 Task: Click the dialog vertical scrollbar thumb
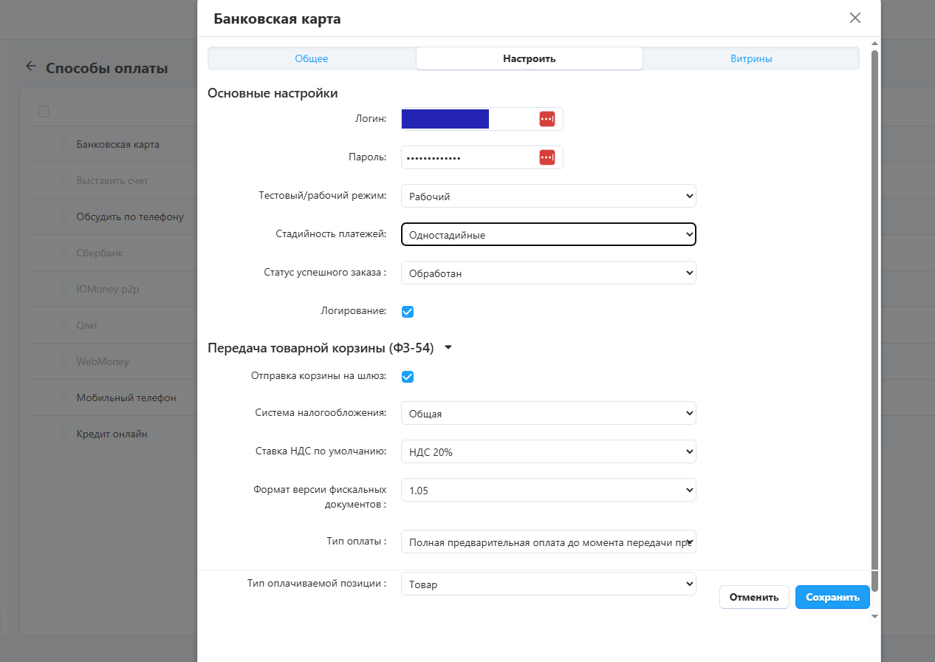875,320
